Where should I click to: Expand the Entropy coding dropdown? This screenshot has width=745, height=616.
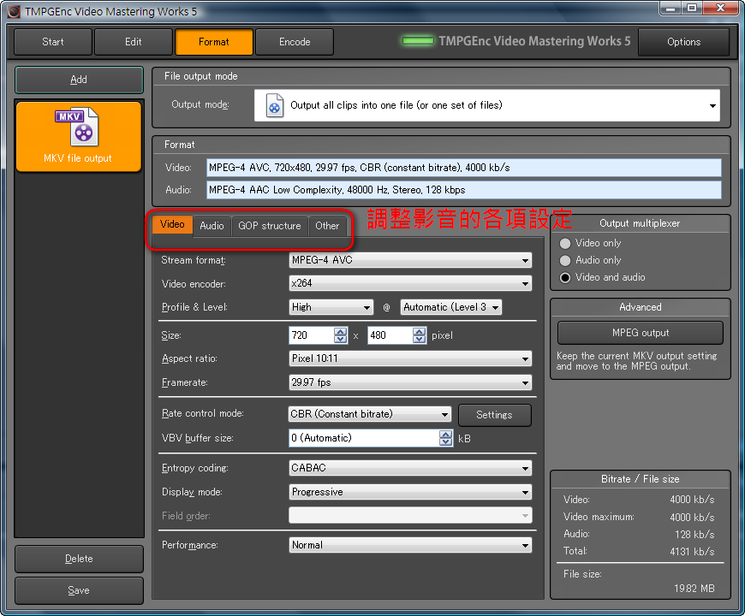[x=410, y=468]
